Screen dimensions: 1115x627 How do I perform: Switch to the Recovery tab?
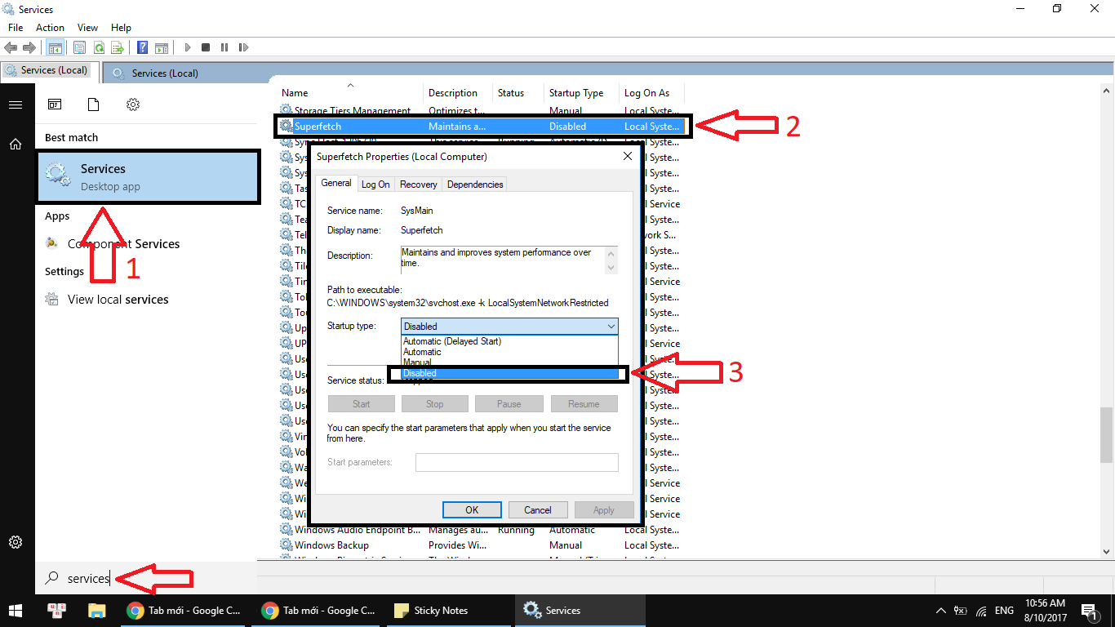pos(418,185)
